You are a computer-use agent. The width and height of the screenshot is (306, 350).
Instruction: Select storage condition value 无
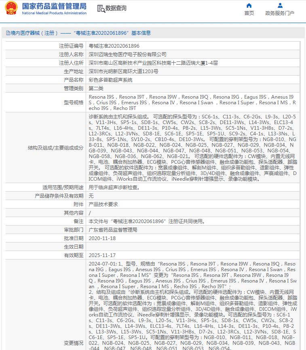tap(91, 196)
